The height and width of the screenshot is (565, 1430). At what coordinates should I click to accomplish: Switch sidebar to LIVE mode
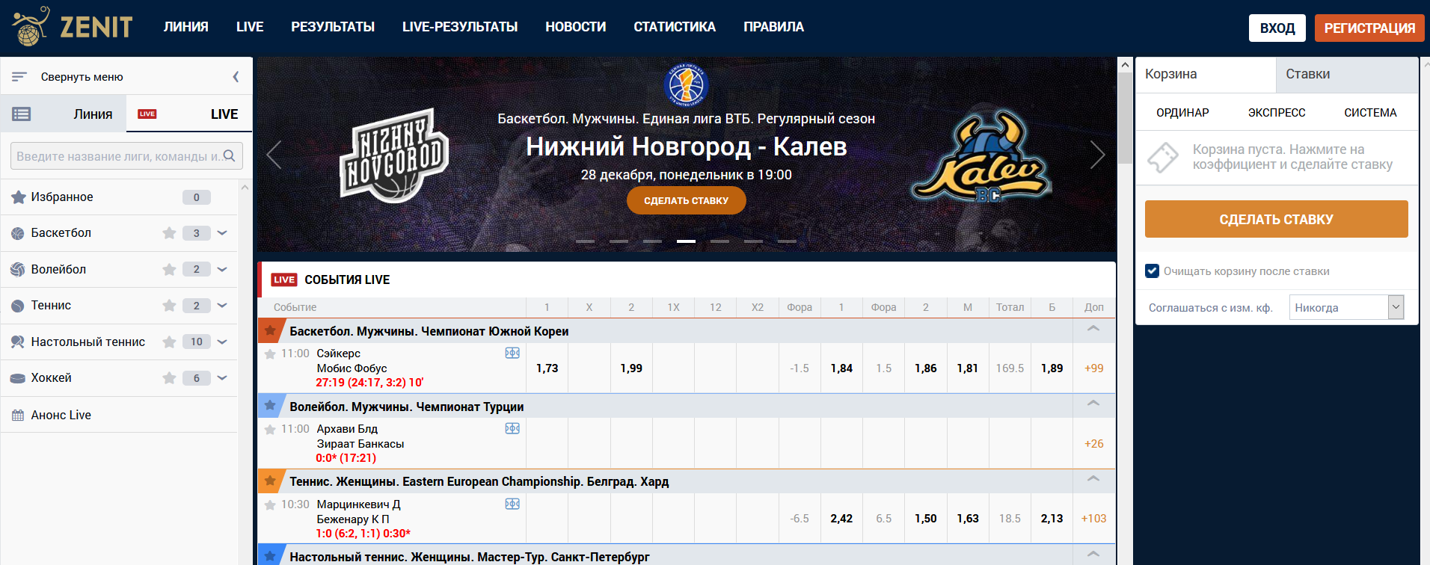coord(189,114)
